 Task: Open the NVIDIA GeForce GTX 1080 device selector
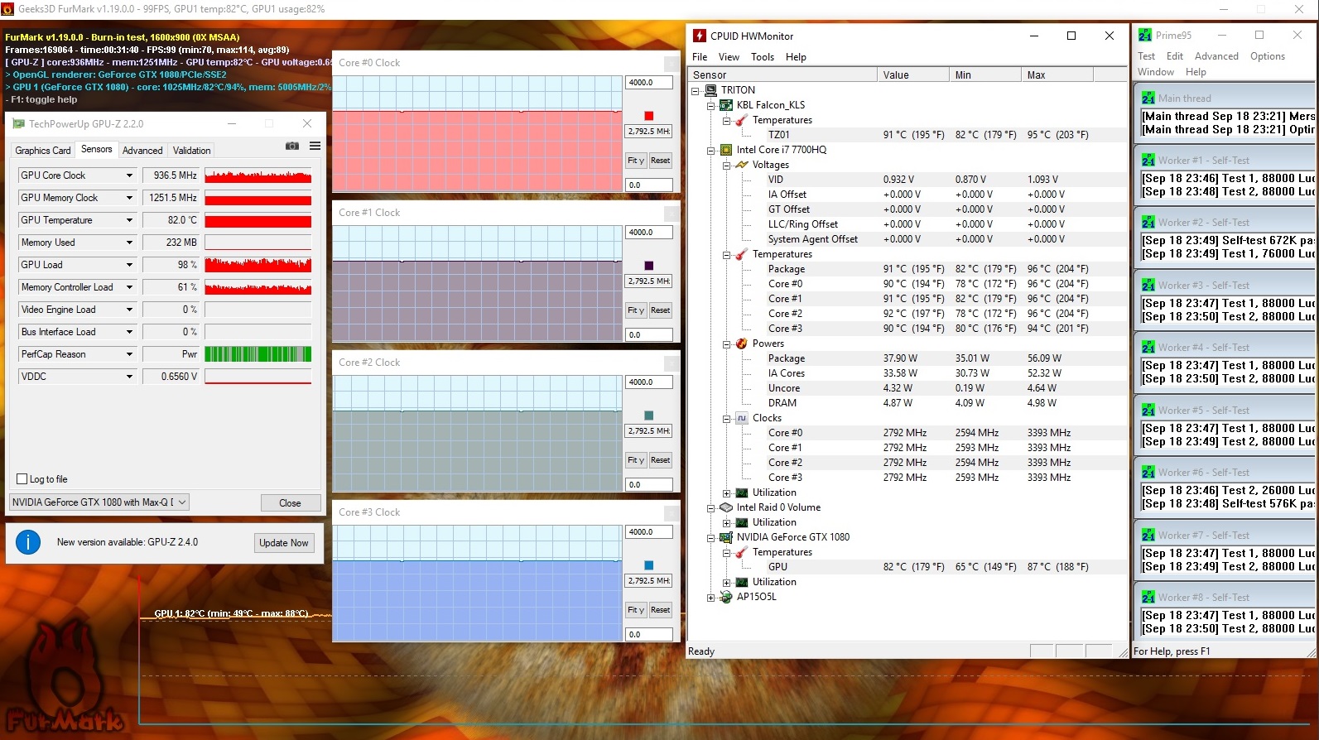99,502
